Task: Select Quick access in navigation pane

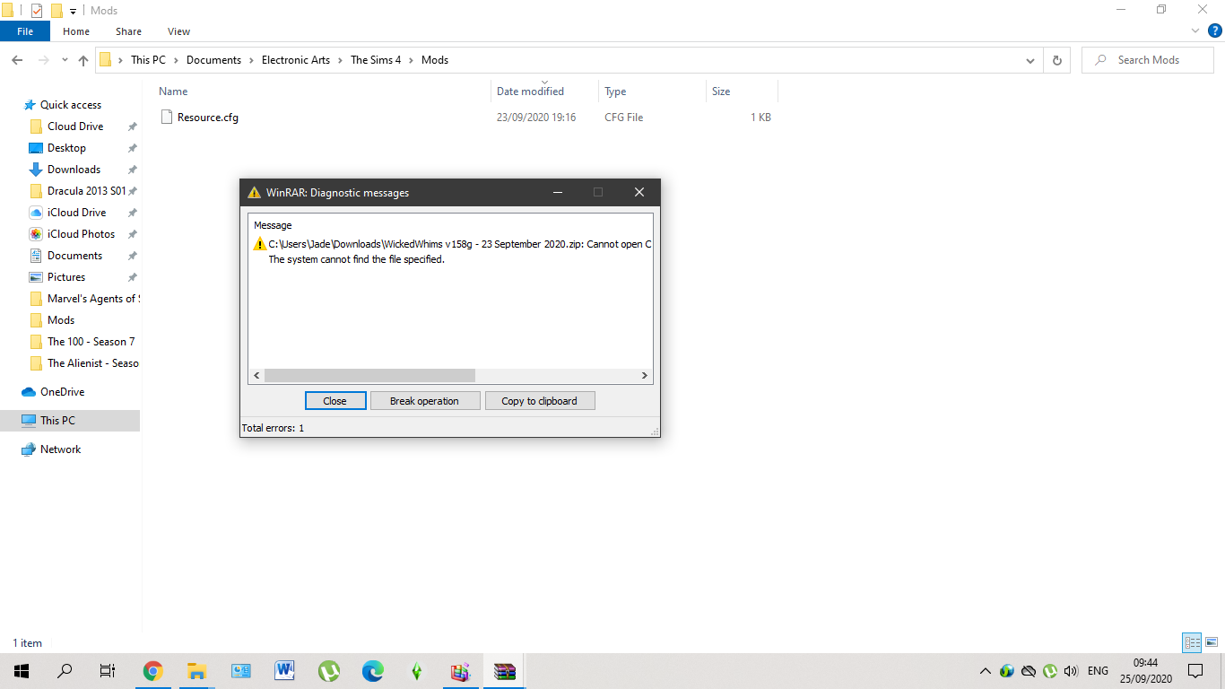Action: [71, 105]
